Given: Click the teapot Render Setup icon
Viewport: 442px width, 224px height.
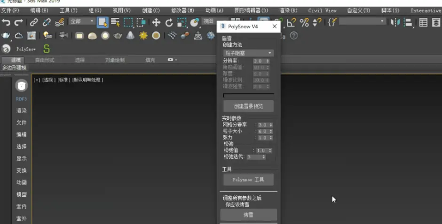Looking at the screenshot, I should 6,36.
